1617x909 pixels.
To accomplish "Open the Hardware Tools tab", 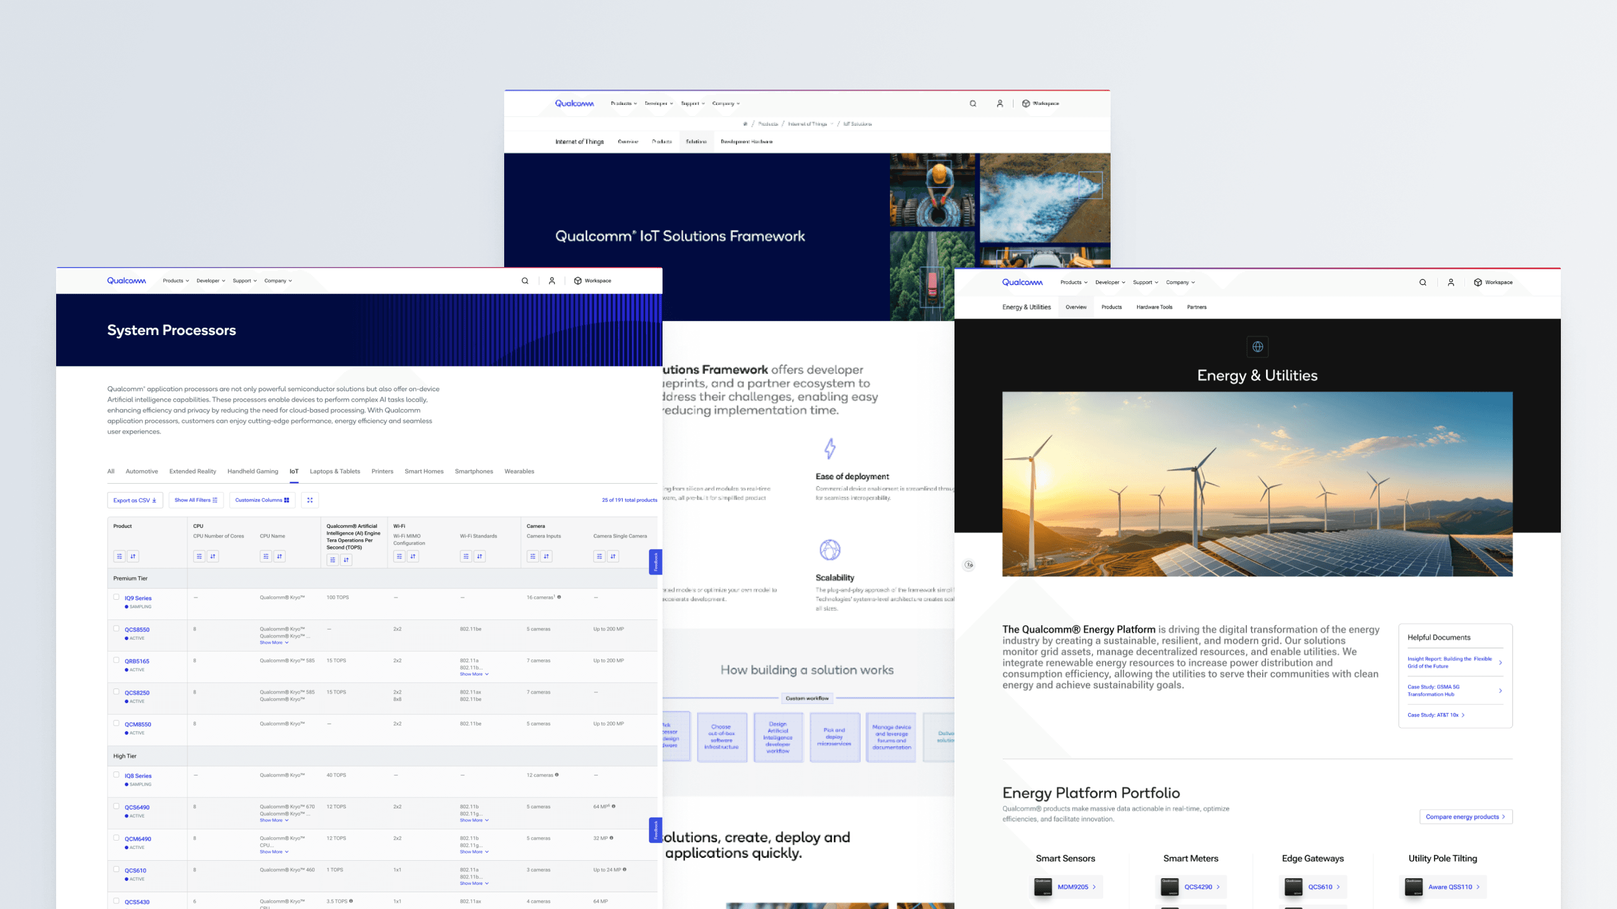I will tap(1154, 307).
